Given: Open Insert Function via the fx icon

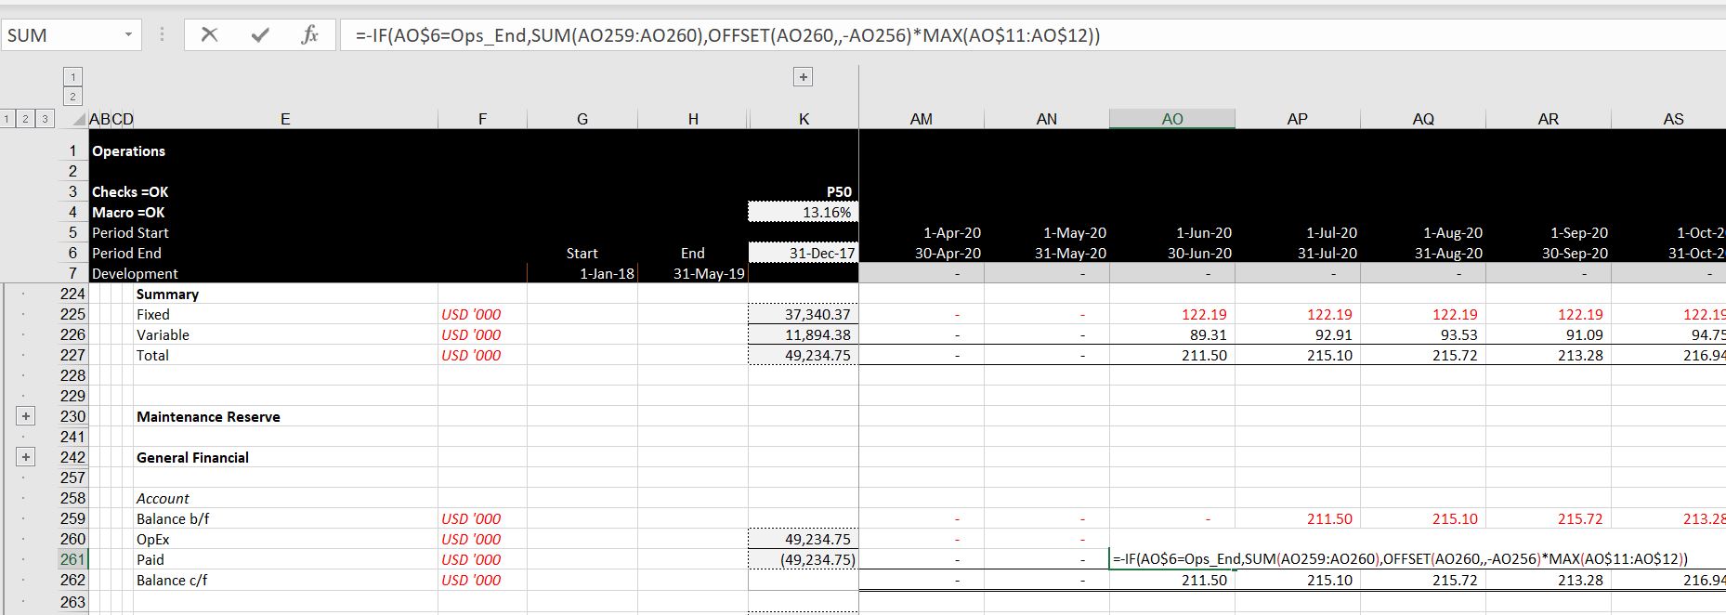Looking at the screenshot, I should pos(310,35).
